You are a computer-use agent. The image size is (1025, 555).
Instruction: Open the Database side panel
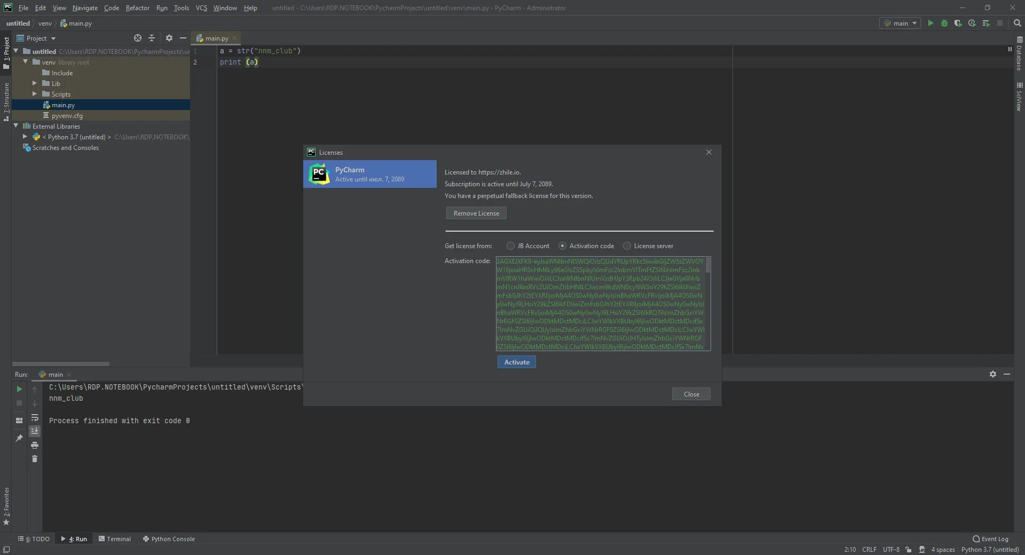click(1019, 53)
